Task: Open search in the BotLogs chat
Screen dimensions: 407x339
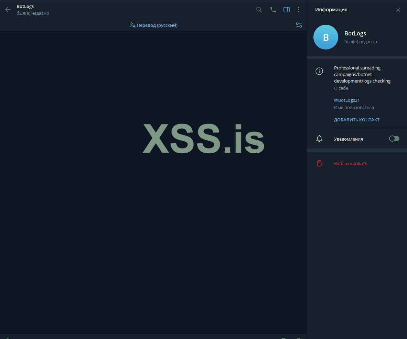Action: (x=259, y=10)
